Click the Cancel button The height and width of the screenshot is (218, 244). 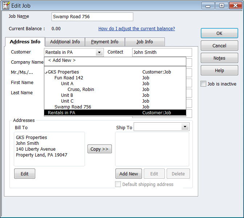coord(219,46)
